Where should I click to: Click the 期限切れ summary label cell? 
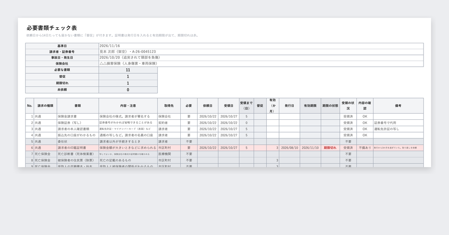(x=62, y=84)
